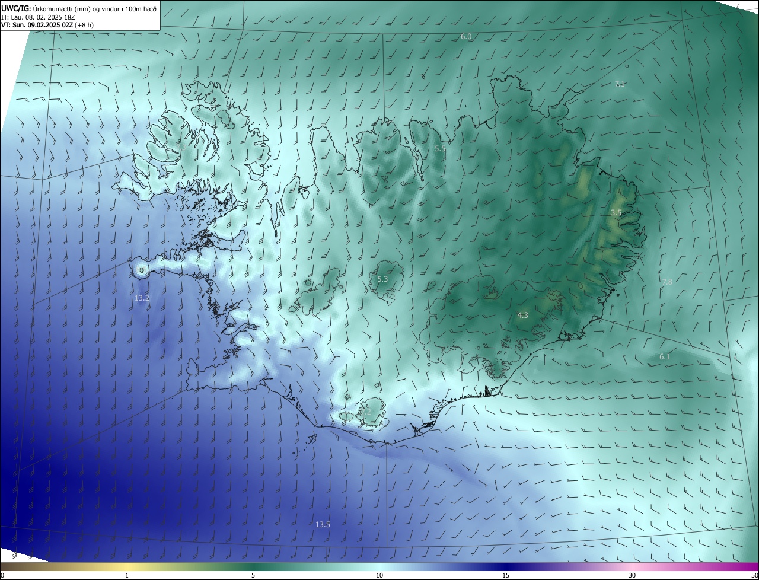Click the colorbar tick label 10

point(379,575)
